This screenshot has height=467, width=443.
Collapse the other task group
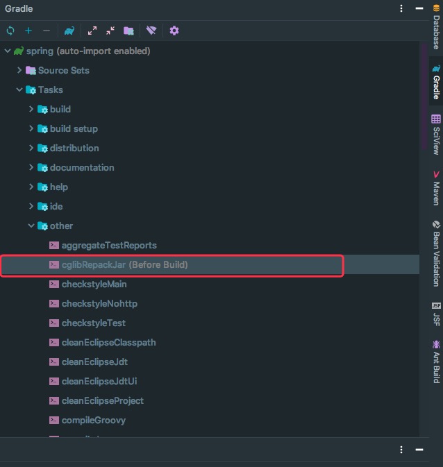click(x=31, y=226)
